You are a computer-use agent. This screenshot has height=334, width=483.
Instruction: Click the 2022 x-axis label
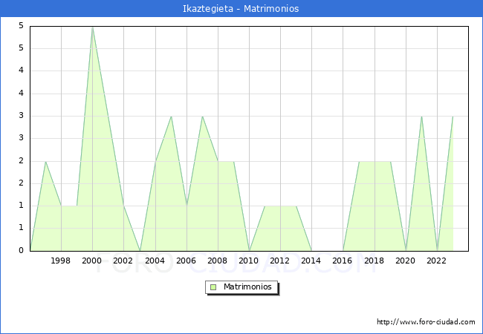pos(435,261)
